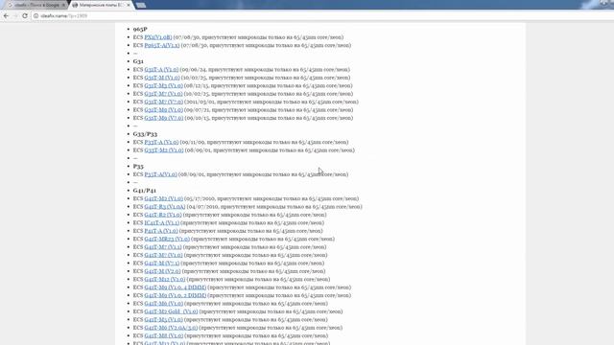Open the IC41T-A (V1.1) link

(x=162, y=223)
